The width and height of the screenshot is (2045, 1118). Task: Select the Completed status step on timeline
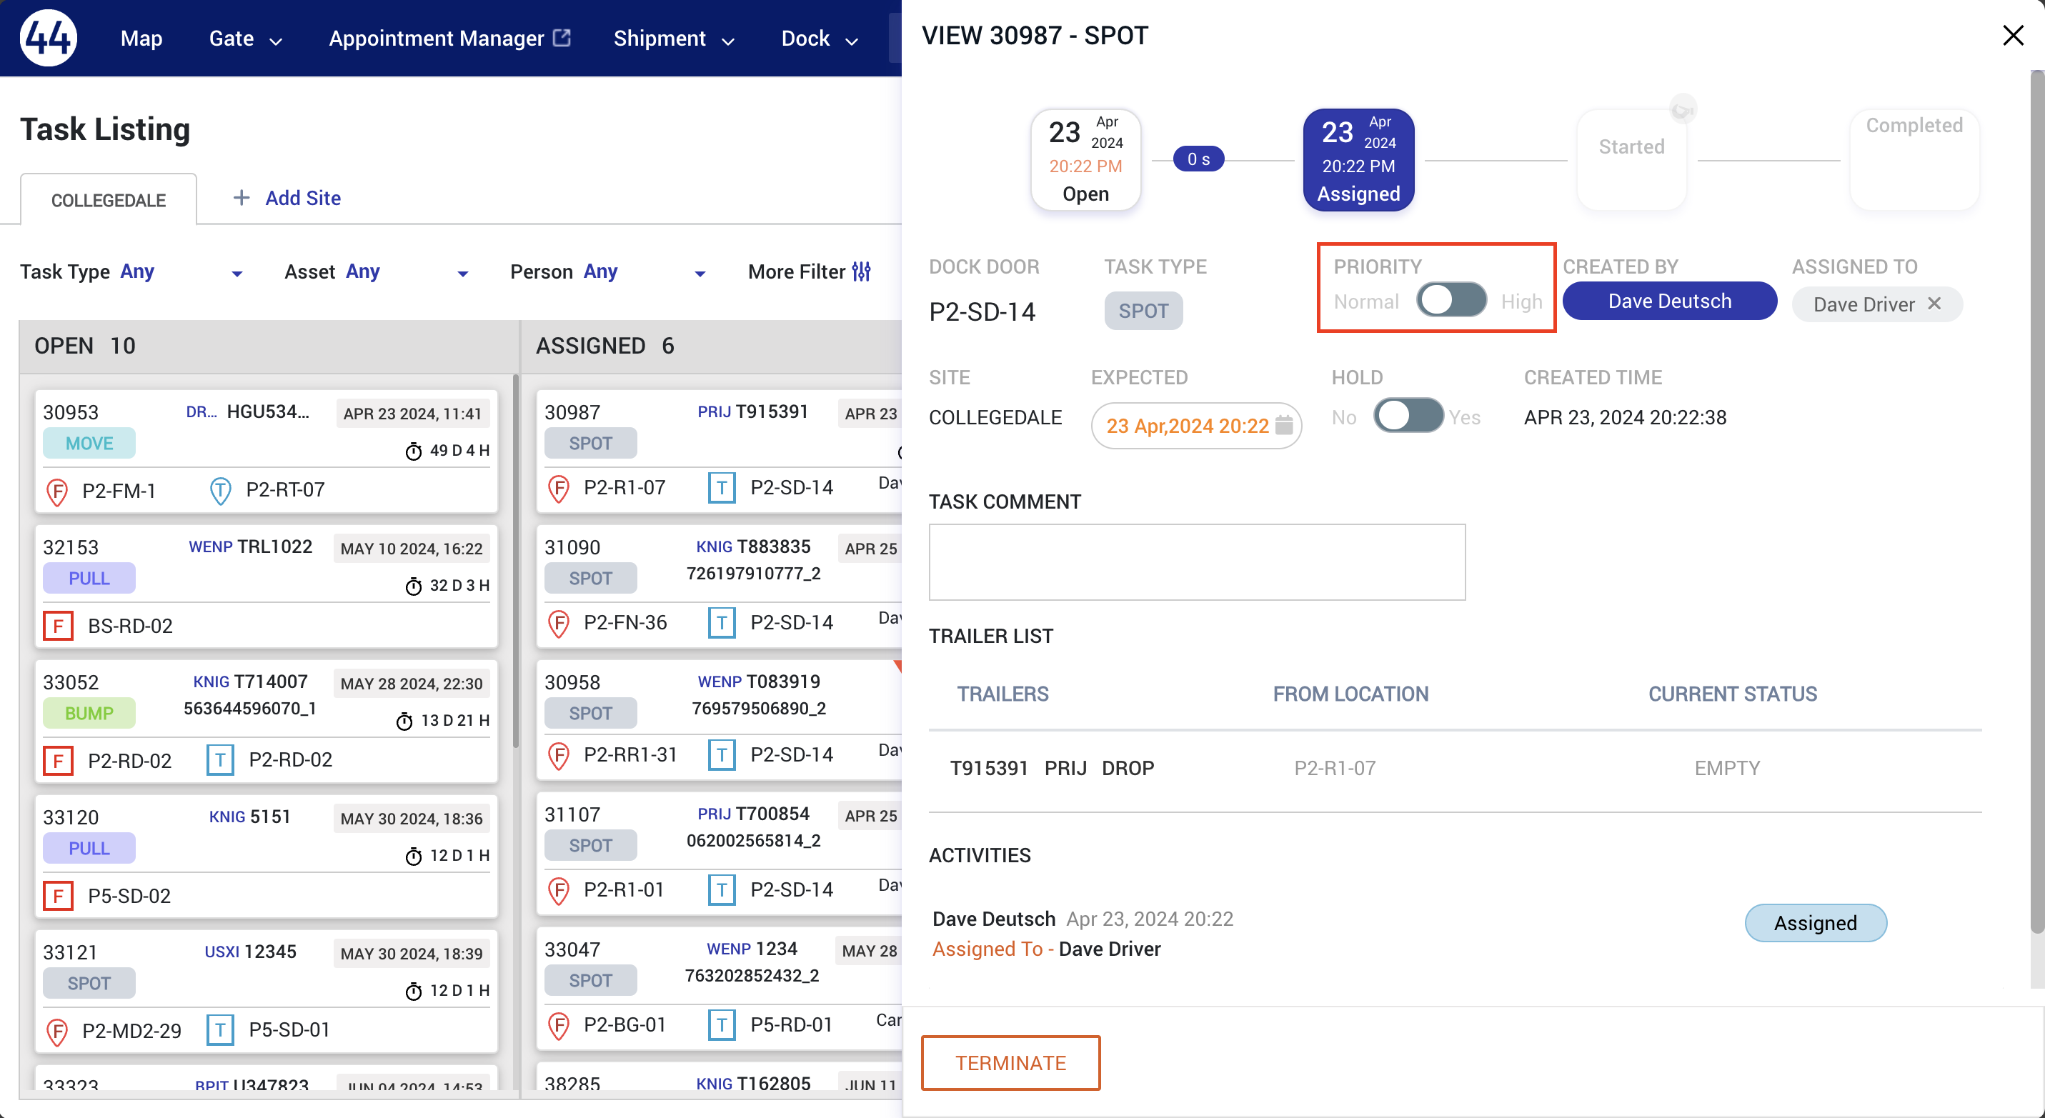[1914, 159]
